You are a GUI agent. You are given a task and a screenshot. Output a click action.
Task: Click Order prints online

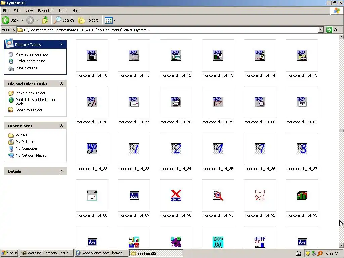[31, 61]
